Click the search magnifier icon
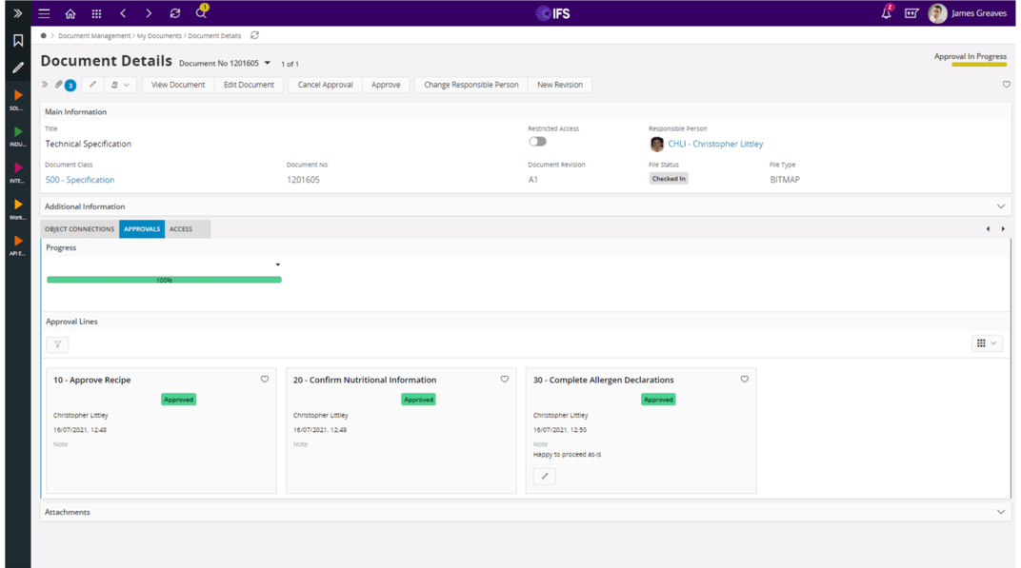 (x=201, y=13)
